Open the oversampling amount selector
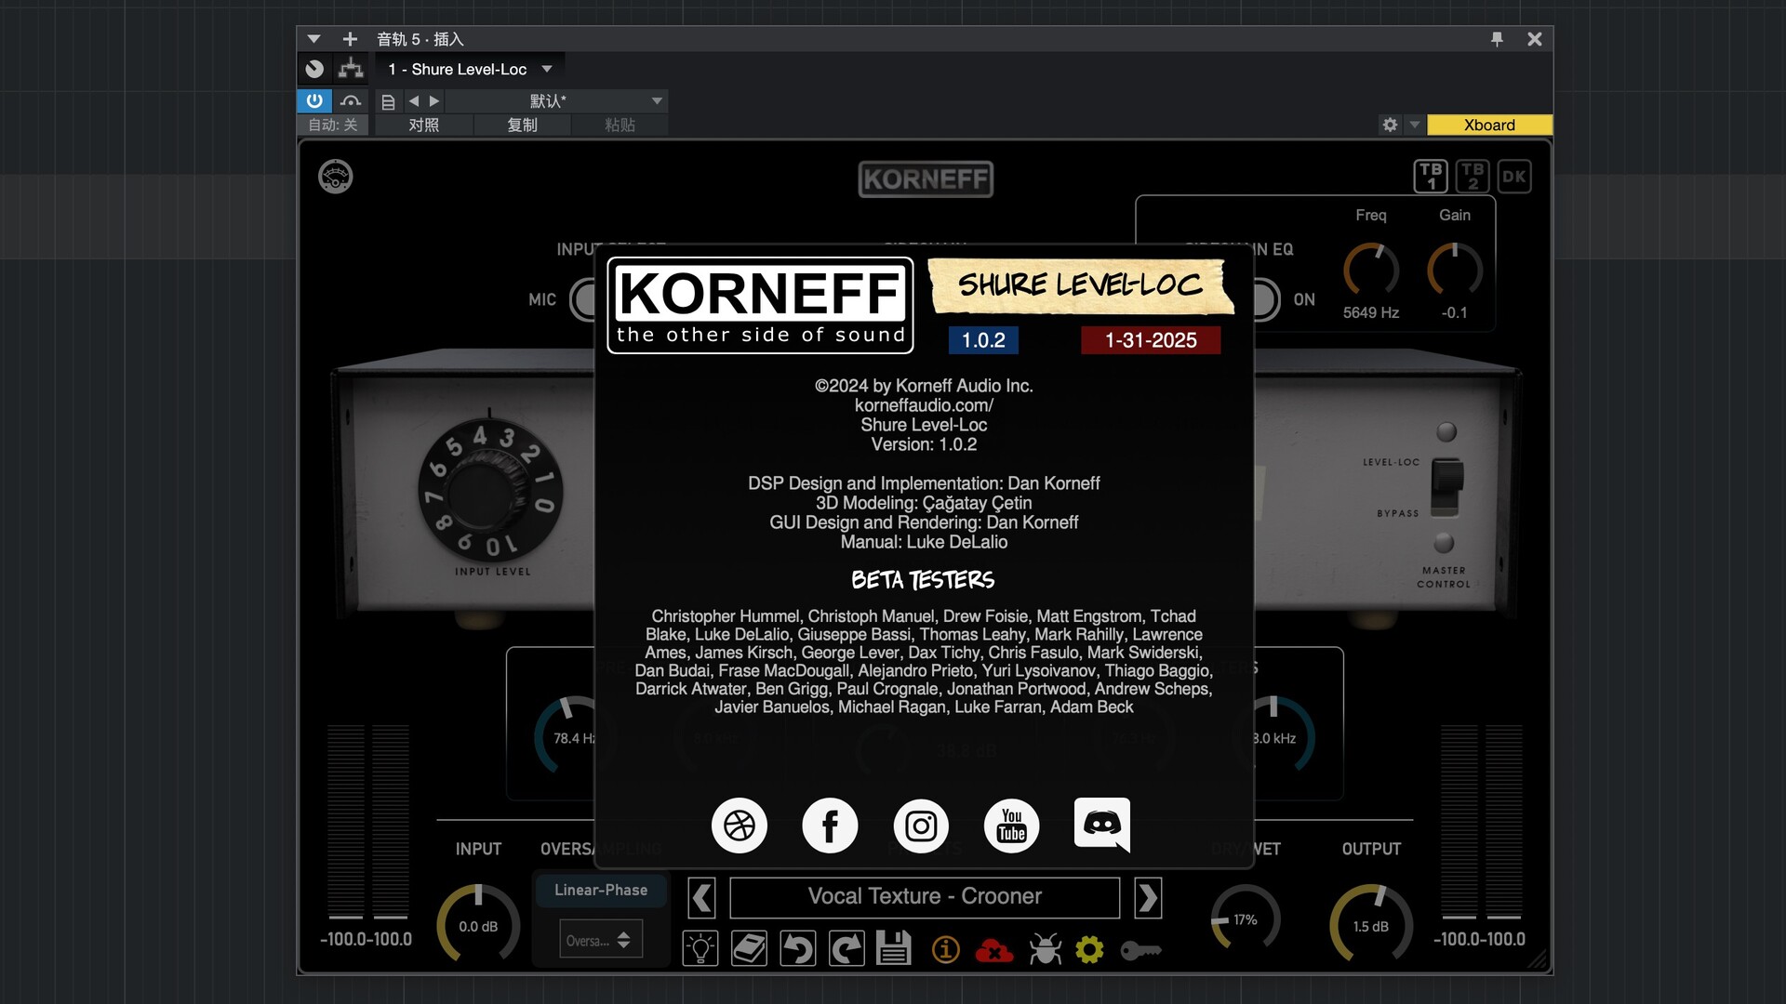 pos(600,940)
